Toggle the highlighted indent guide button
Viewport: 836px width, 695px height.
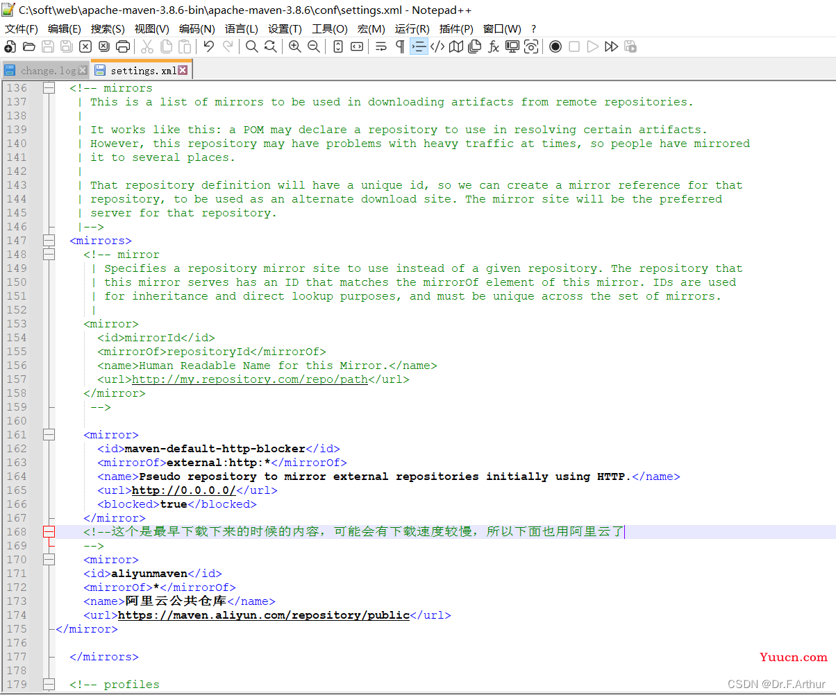point(419,46)
